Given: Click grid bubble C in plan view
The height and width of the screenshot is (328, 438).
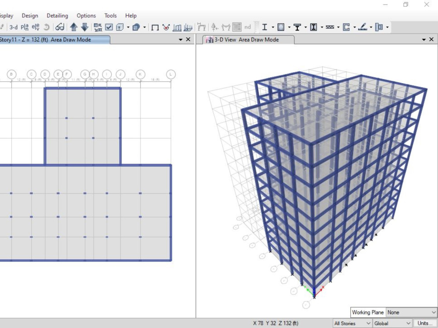Looking at the screenshot, I should 32,74.
